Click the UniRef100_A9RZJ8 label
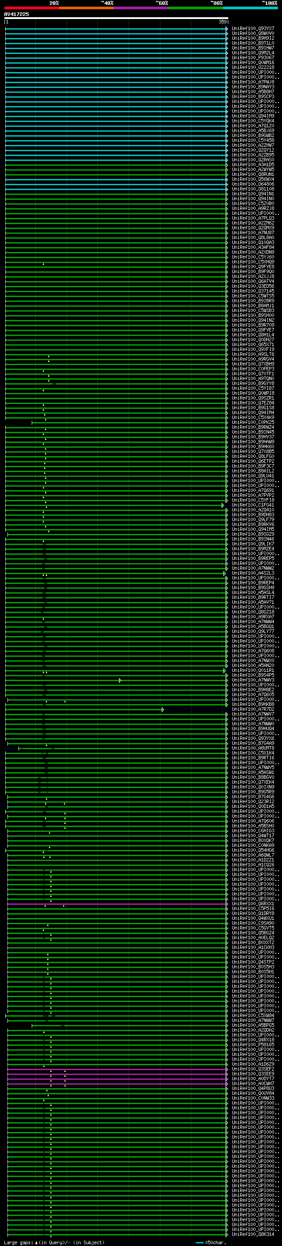282x1246 pixels. tap(252, 209)
